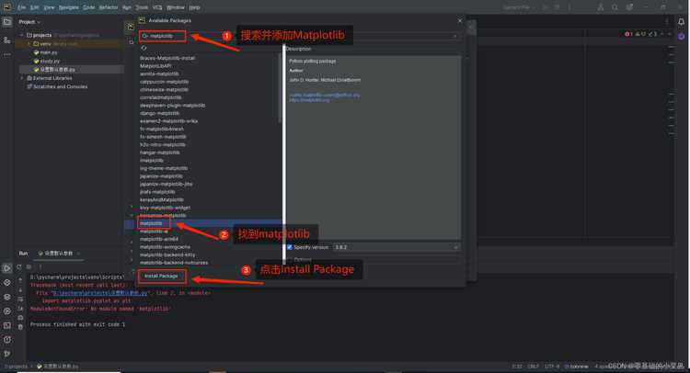This screenshot has width=690, height=373.
Task: Toggle the Specify version checkbox
Action: coord(290,247)
